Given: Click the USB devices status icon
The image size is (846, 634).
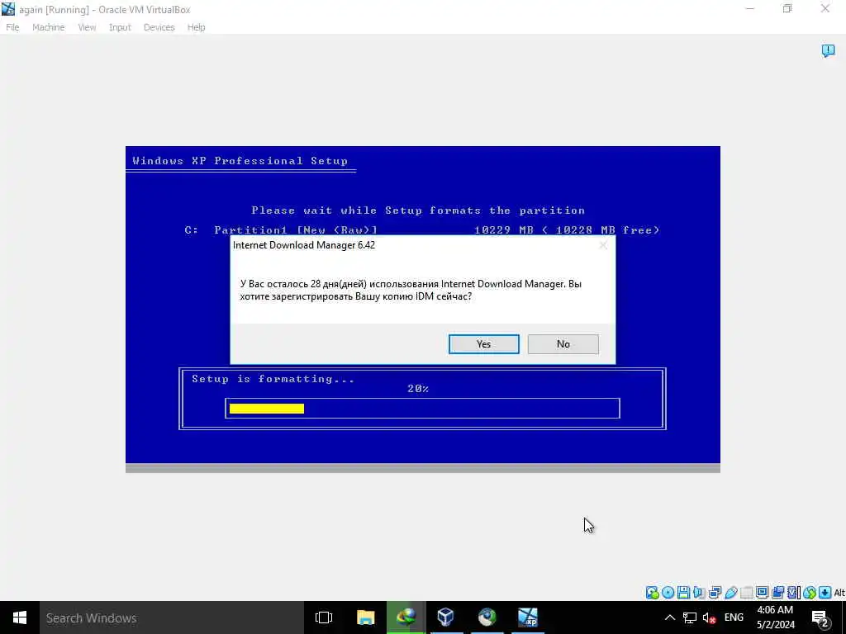Looking at the screenshot, I should point(730,593).
